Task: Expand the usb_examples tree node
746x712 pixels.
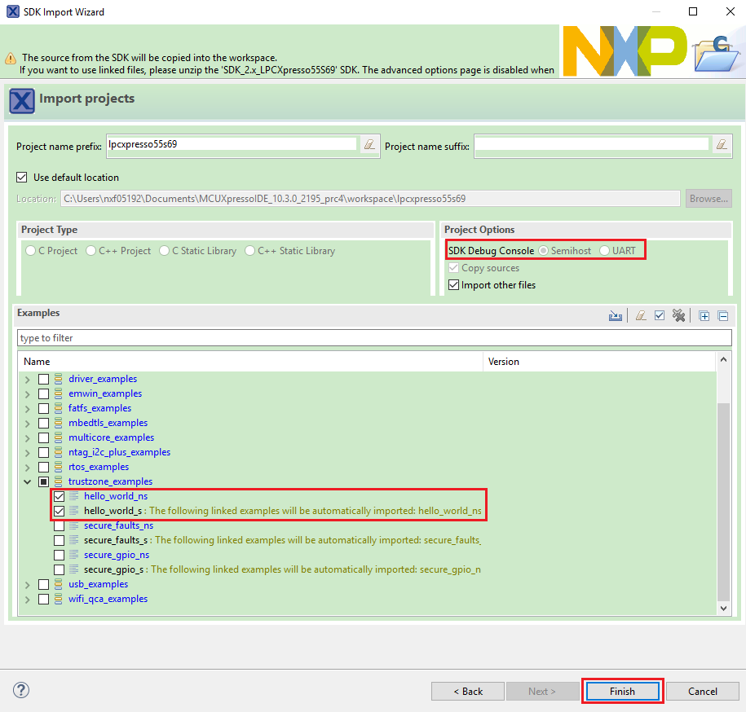Action: (x=28, y=584)
